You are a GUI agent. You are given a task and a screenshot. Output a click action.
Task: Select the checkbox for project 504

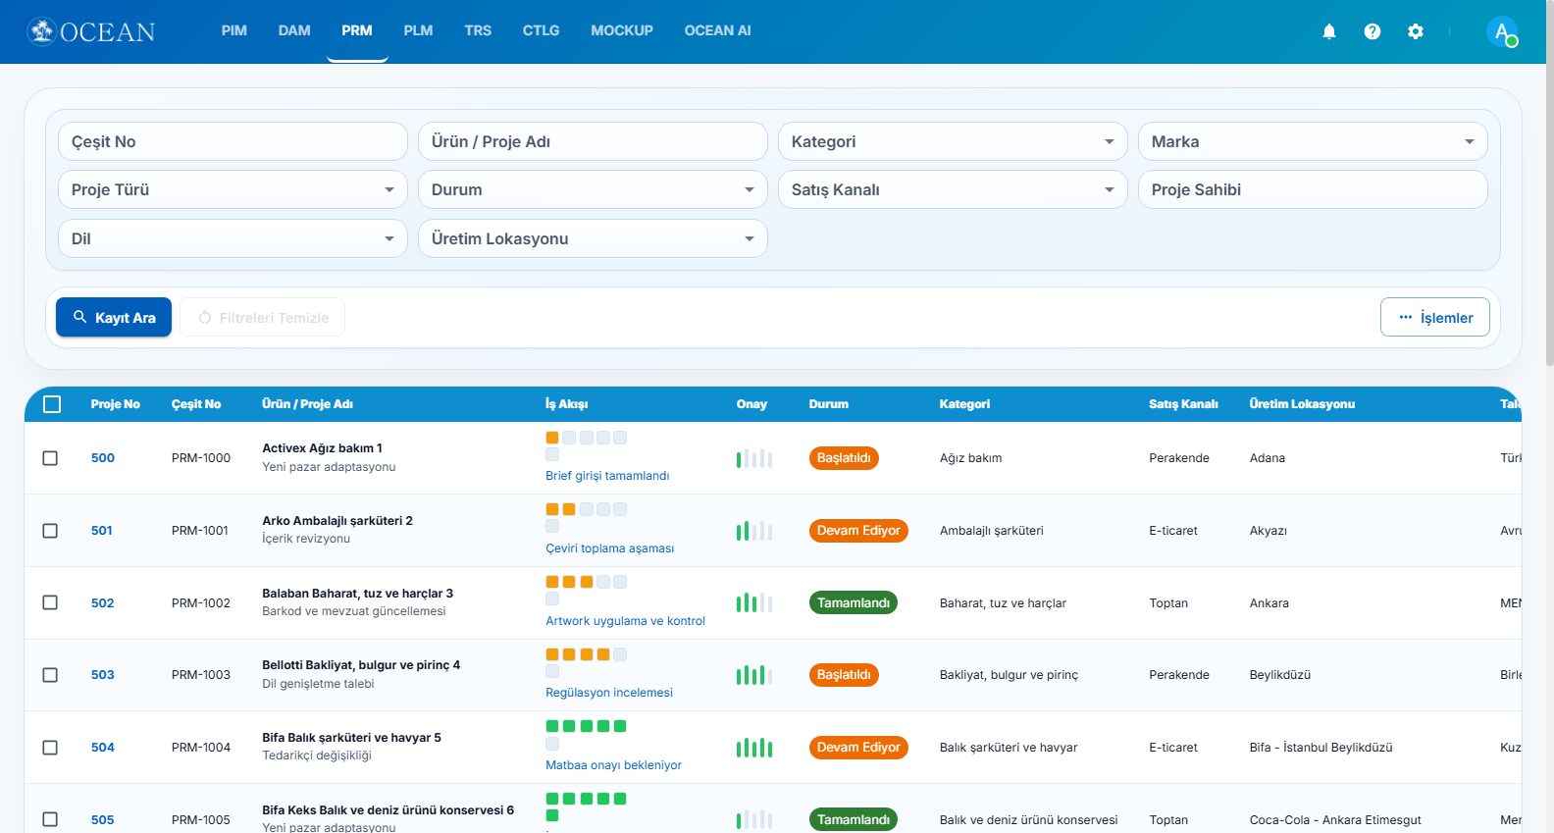click(x=50, y=748)
